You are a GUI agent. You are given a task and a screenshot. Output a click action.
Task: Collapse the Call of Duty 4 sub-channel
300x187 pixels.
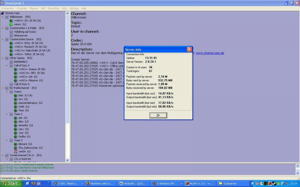click(x=7, y=65)
